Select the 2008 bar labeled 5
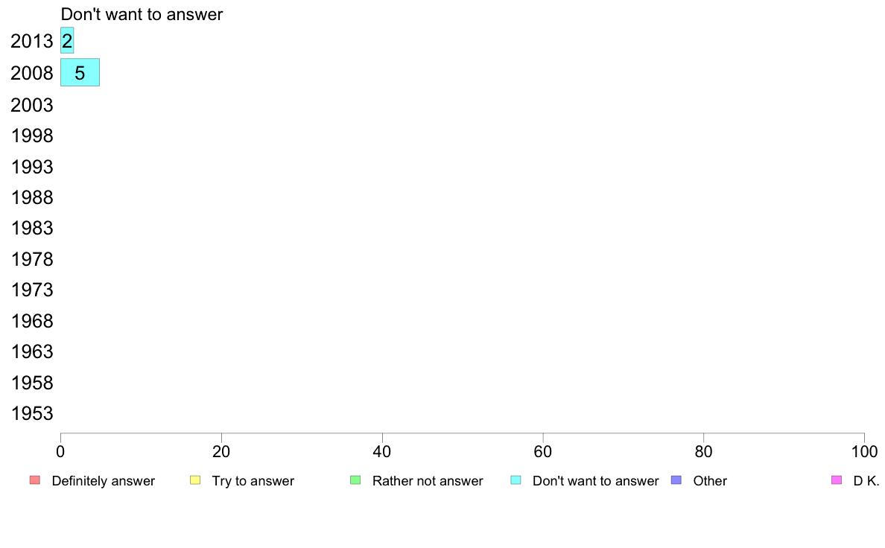The width and height of the screenshot is (885, 548). click(x=80, y=72)
